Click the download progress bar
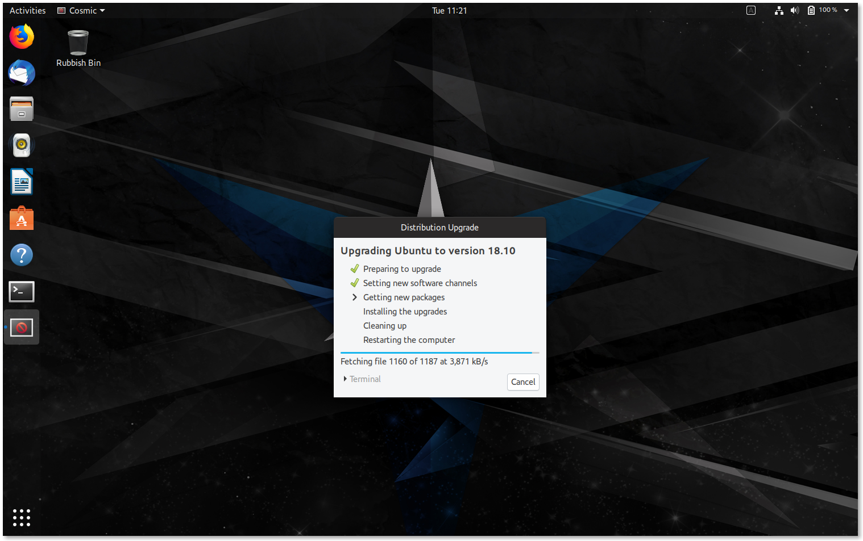Screen dimensions: 863x541 coord(439,353)
